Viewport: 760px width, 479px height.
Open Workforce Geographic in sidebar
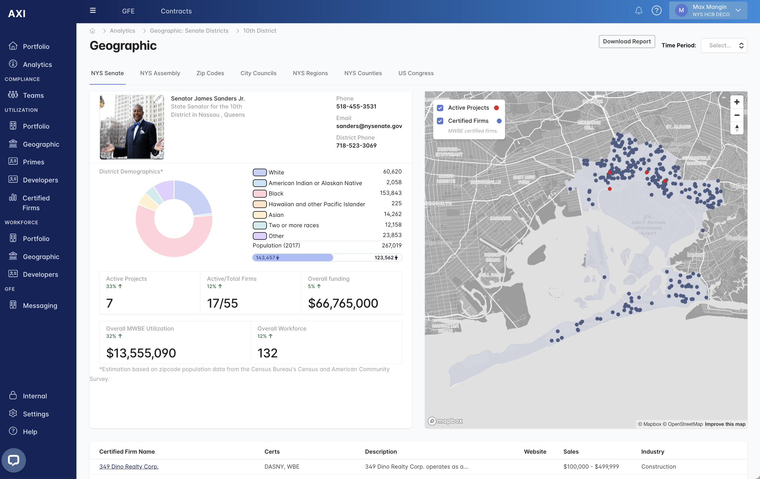coord(41,256)
